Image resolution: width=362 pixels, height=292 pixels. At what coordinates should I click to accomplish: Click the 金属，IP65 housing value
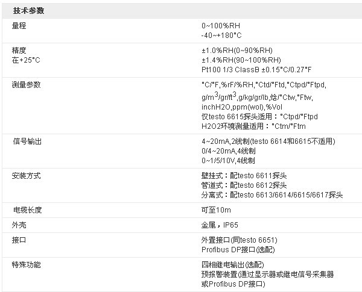220,225
